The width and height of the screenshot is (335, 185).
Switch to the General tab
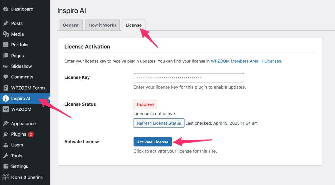pos(71,25)
